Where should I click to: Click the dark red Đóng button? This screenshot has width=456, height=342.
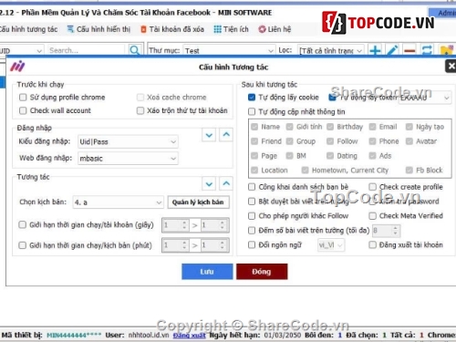coord(262,272)
